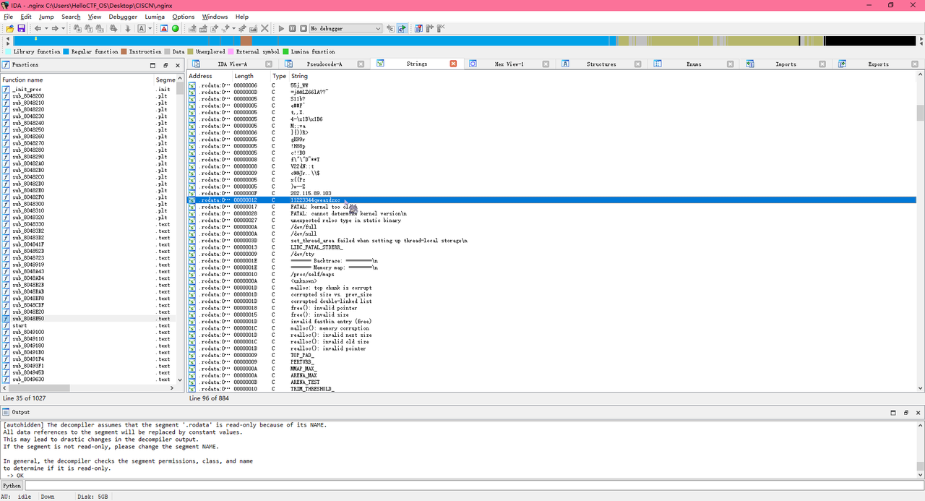Click the jump-down arrow toolbar icon
The image size is (925, 501).
tap(128, 28)
